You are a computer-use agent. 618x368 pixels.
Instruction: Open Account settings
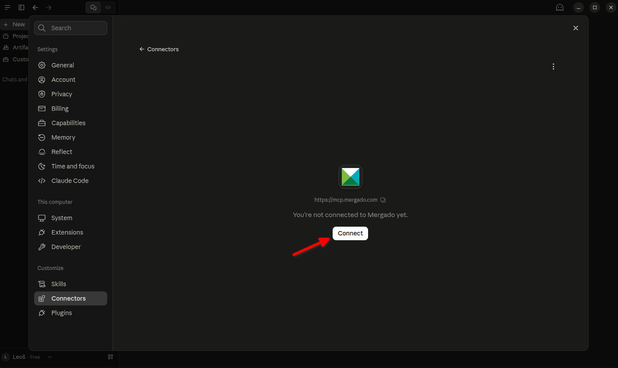click(70, 80)
